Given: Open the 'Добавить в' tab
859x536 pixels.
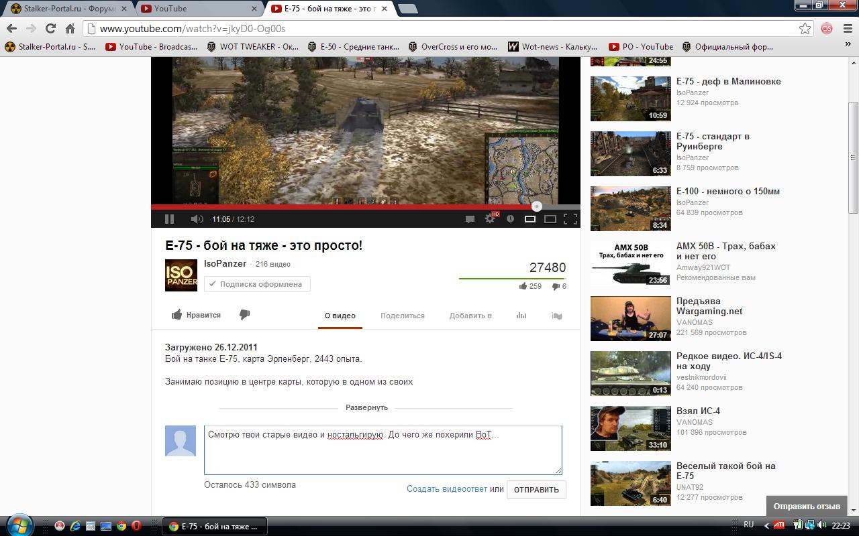Looking at the screenshot, I should (470, 316).
